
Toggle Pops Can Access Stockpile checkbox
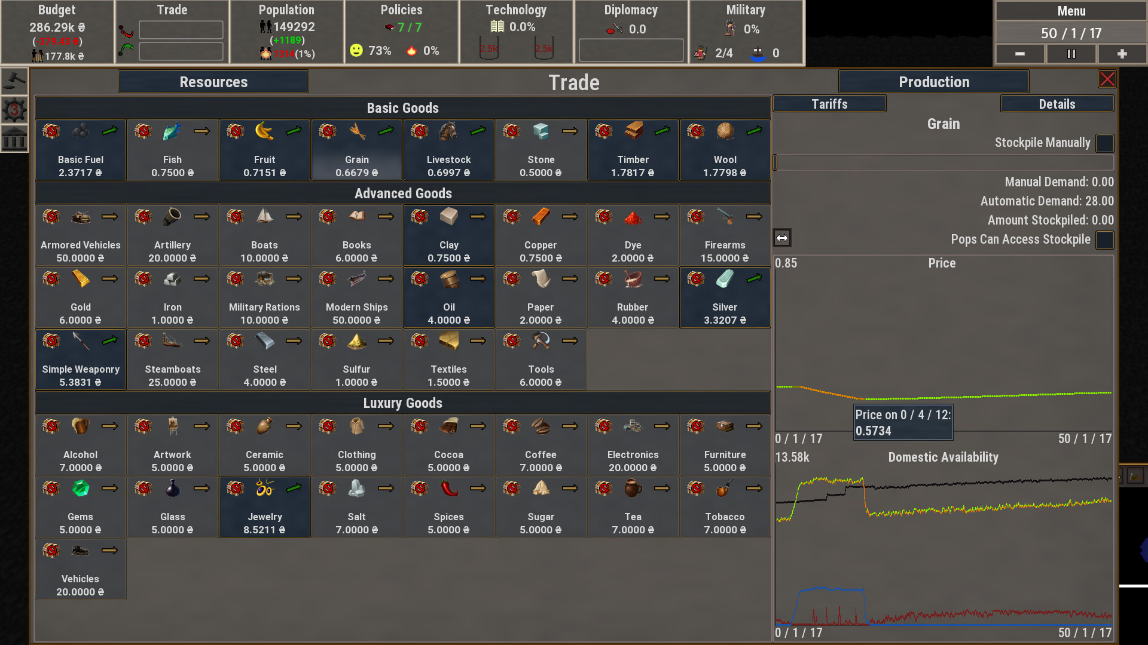1104,240
